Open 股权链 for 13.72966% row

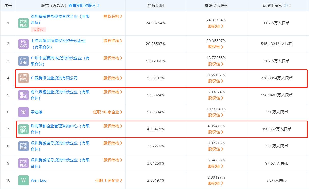216,64
